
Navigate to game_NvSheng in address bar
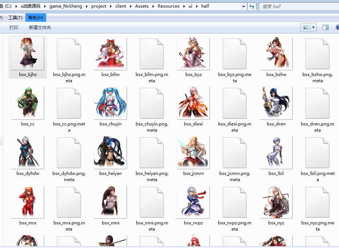(66, 6)
